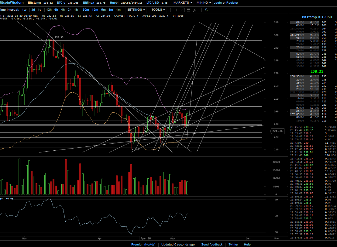Set chart interval to 15m
Image resolution: width=337 pixels, height=247 pixels.
(95, 10)
